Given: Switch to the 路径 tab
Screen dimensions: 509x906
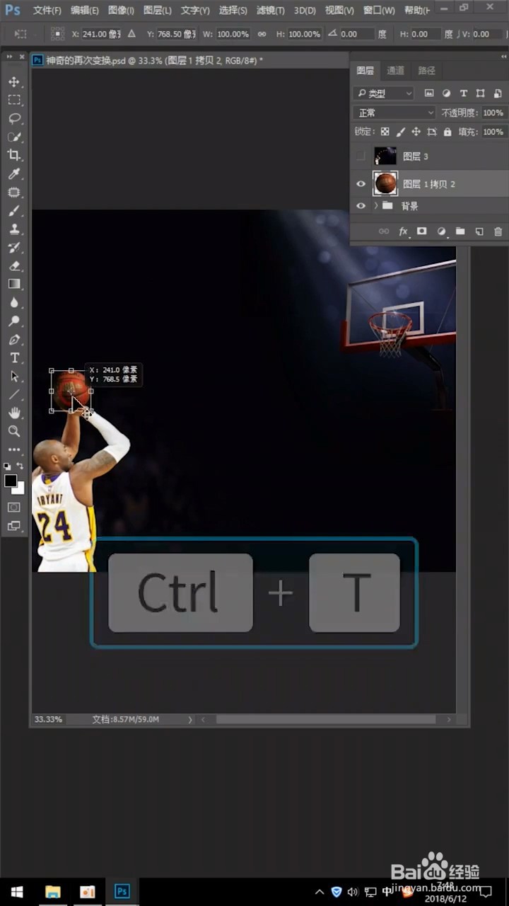Looking at the screenshot, I should (427, 71).
